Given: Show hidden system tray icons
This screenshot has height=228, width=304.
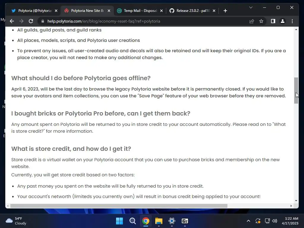Looking at the screenshot, I should (248, 221).
